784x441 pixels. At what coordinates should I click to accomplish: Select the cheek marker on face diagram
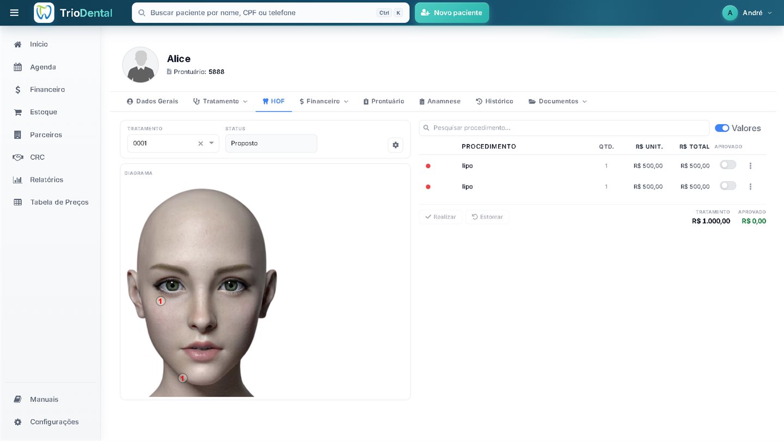(x=161, y=301)
